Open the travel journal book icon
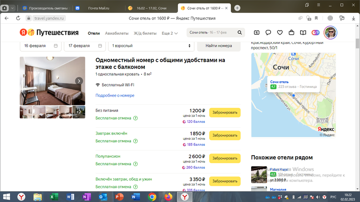 (x=303, y=33)
